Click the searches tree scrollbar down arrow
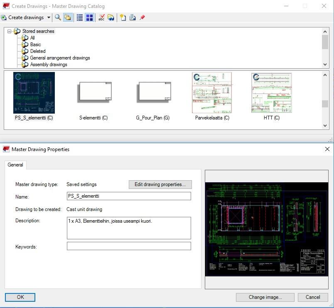 pos(325,64)
